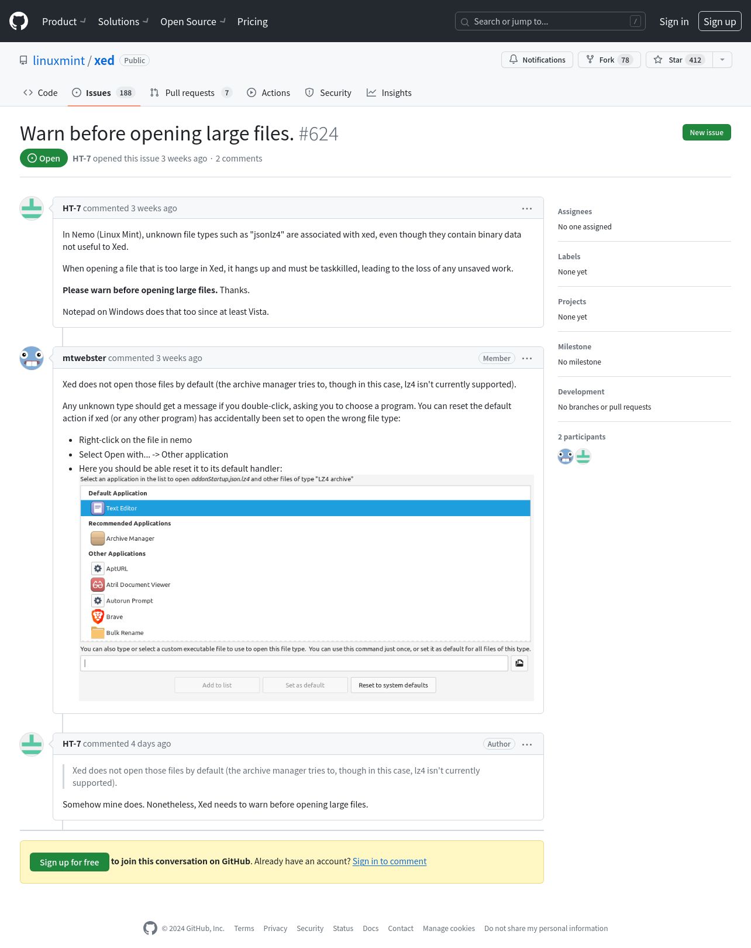Click the repository icon beside linuxmint
This screenshot has width=751, height=948.
point(23,60)
